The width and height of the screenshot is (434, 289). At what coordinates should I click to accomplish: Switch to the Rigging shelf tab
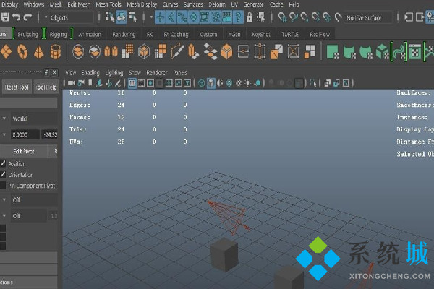[60, 33]
